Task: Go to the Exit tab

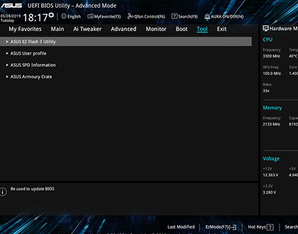Action: tap(222, 29)
